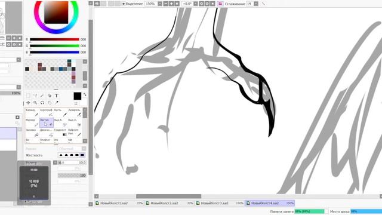
Task: Select the fourth brush hardness shape
Action: coord(77,155)
